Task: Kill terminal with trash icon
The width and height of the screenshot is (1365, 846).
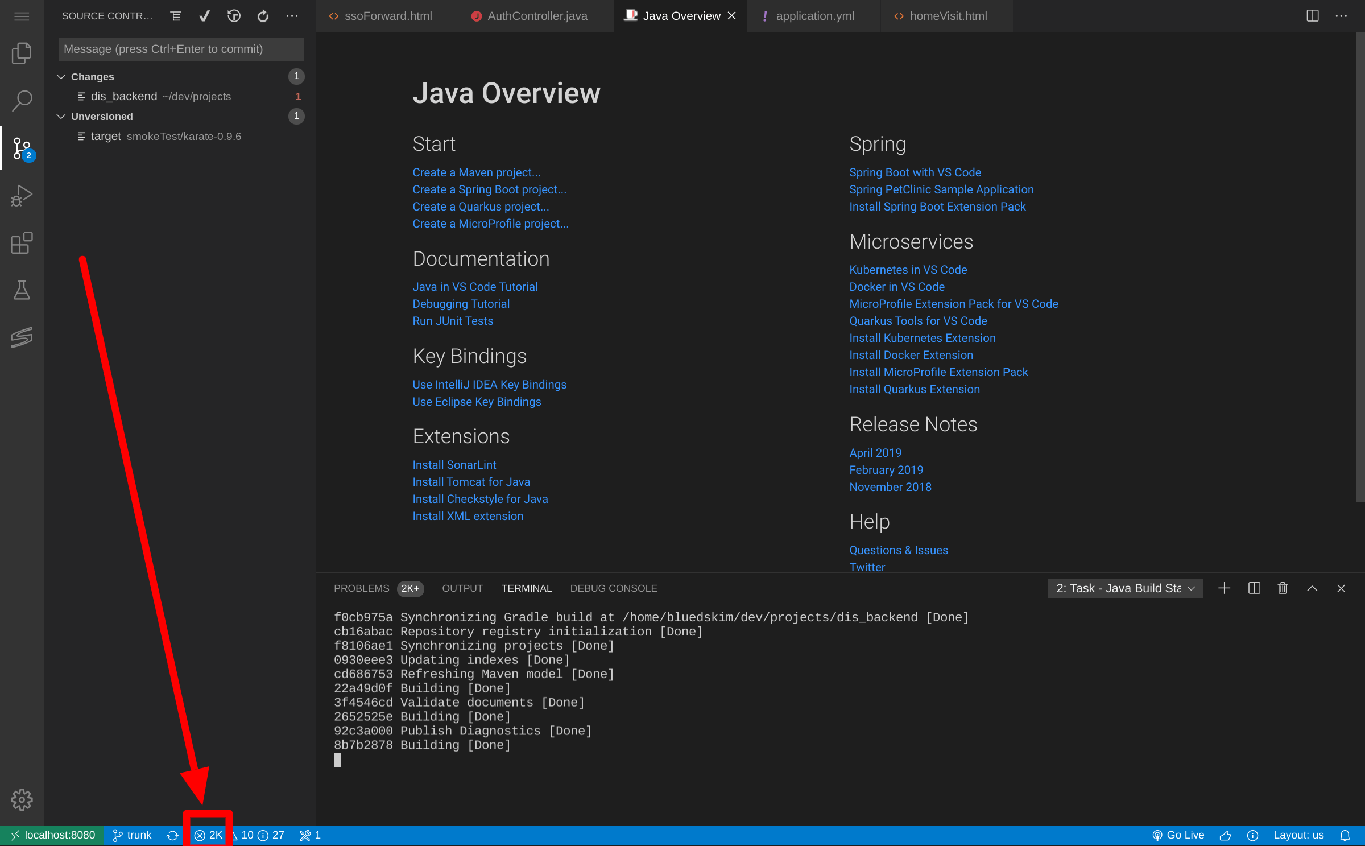Action: point(1283,588)
